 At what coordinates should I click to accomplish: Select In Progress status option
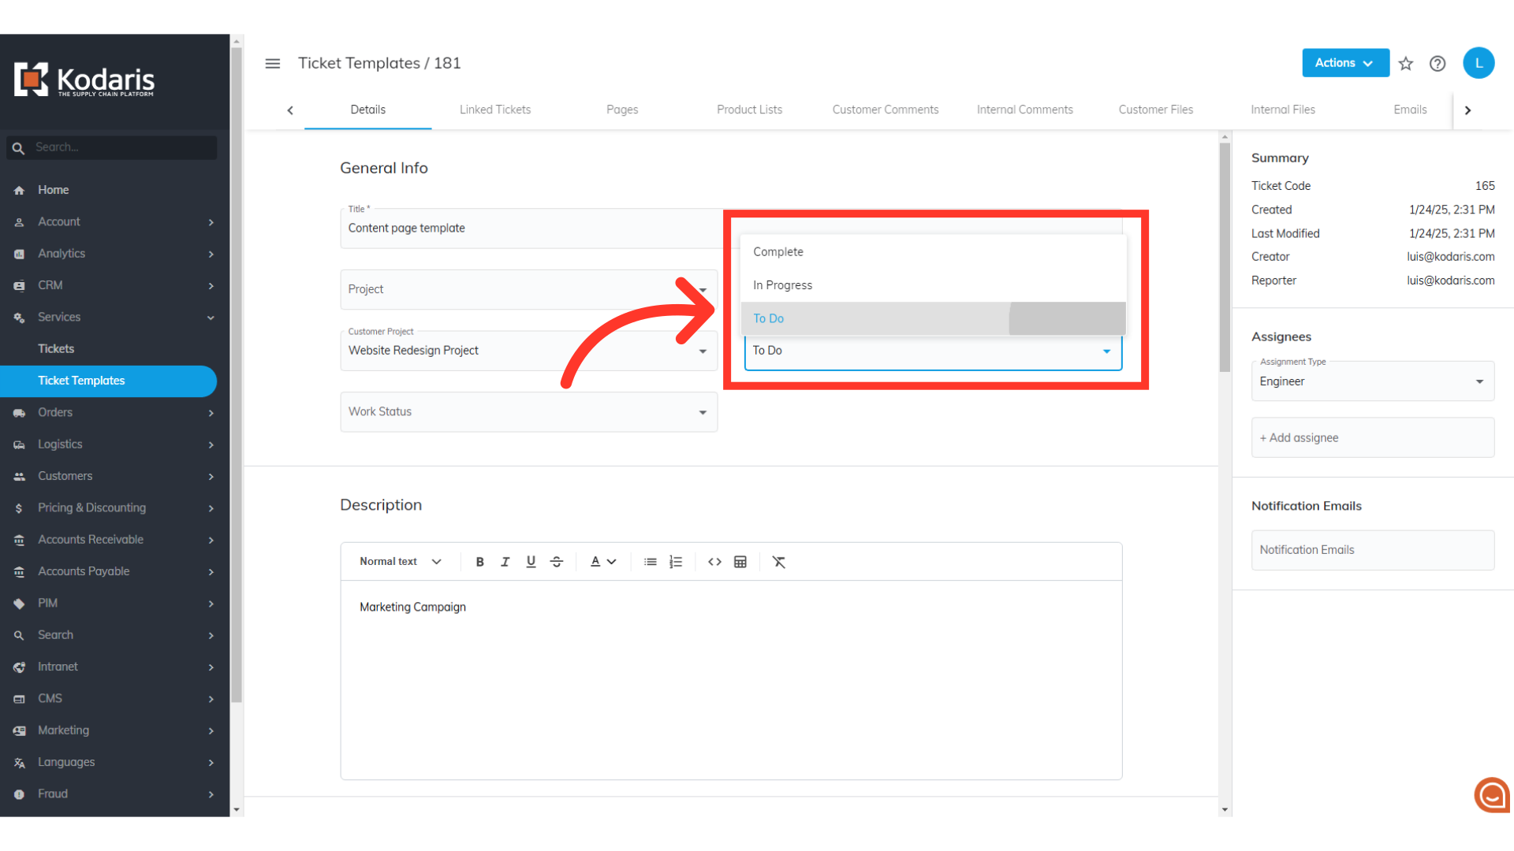coord(782,285)
